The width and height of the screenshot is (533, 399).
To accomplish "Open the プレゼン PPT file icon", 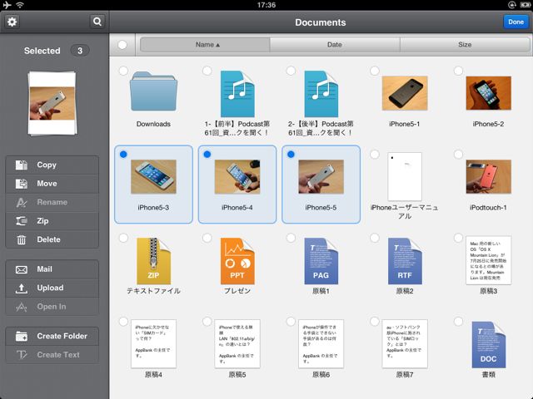I will tap(237, 261).
